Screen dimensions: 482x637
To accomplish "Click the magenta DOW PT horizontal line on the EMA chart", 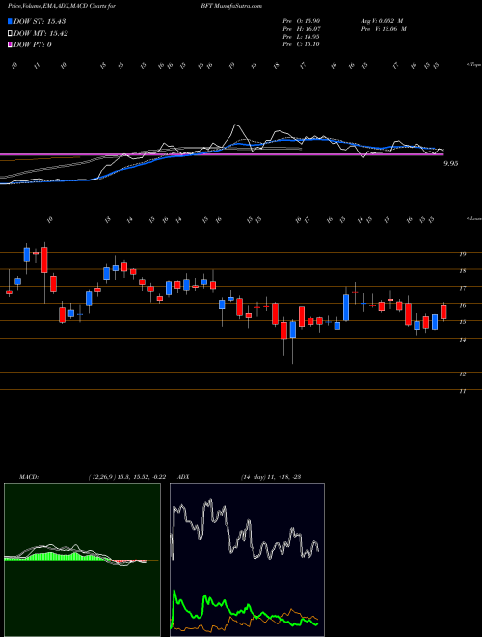I will 222,154.
